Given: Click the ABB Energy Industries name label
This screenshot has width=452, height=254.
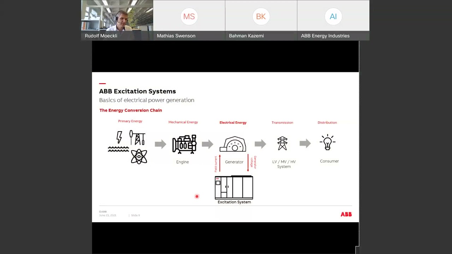Looking at the screenshot, I should 325,36.
